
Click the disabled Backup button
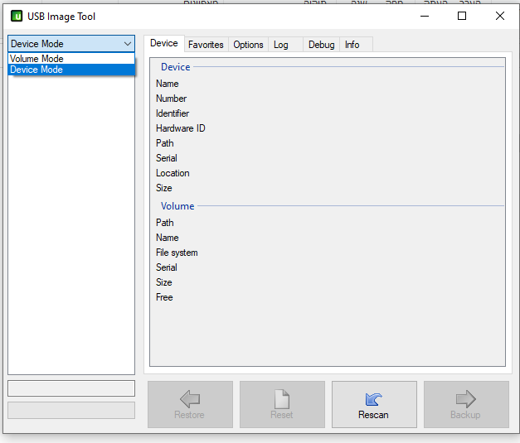(466, 404)
